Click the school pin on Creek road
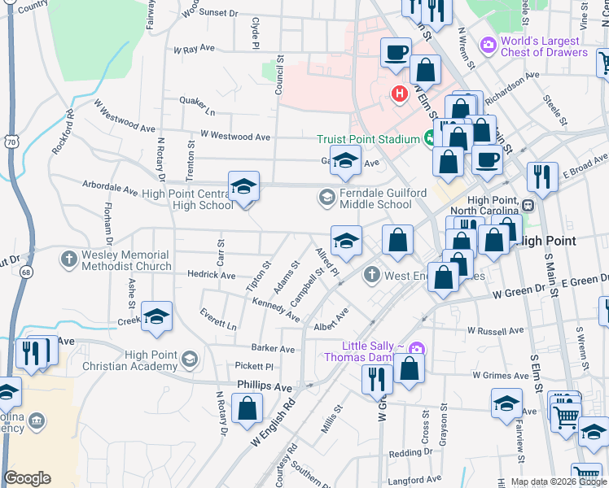The height and width of the screenshot is (488, 609). (156, 316)
